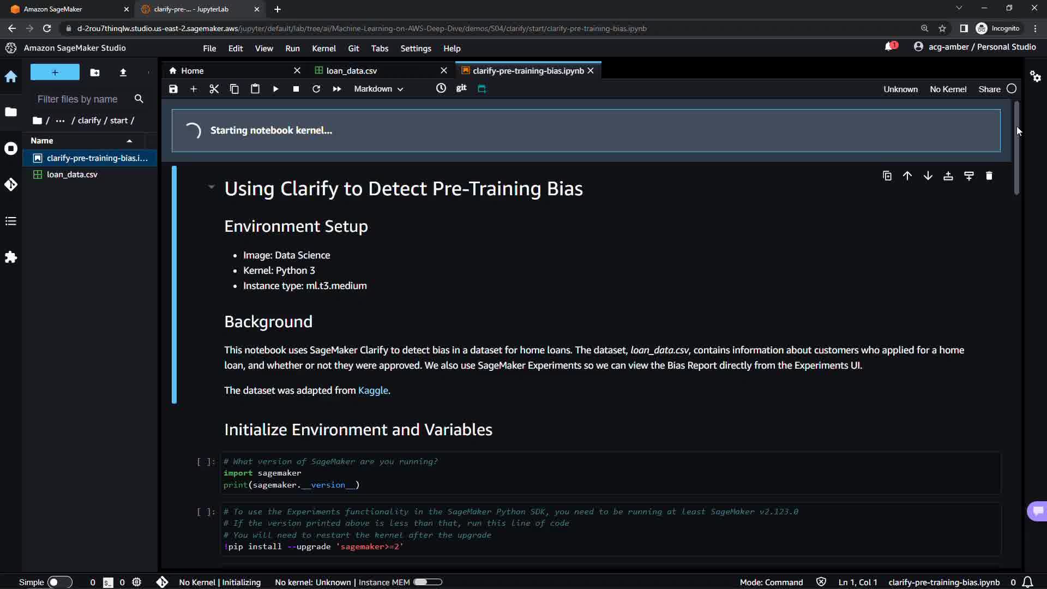Toggle the Instance MEM switch
The width and height of the screenshot is (1047, 589).
(428, 582)
